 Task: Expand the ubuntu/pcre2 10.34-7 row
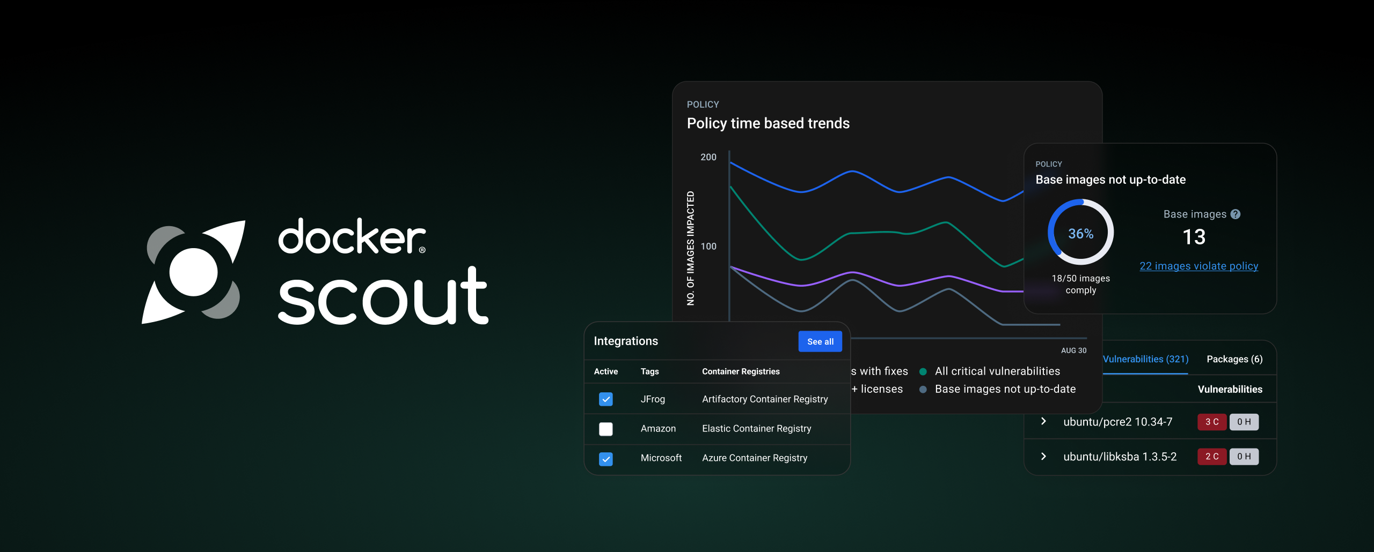tap(1043, 421)
